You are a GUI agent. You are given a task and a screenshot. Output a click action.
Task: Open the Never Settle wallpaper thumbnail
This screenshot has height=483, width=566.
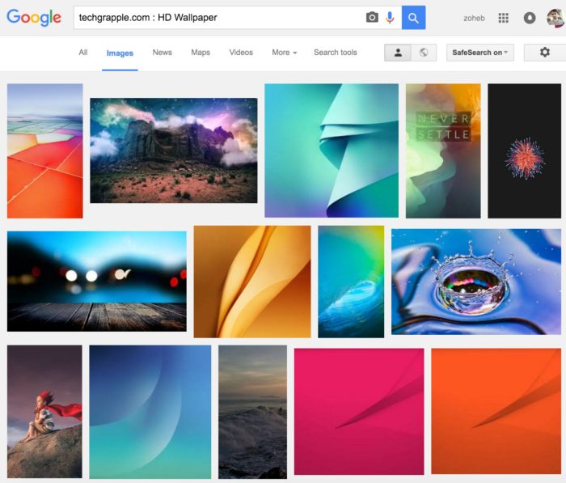[x=443, y=150]
